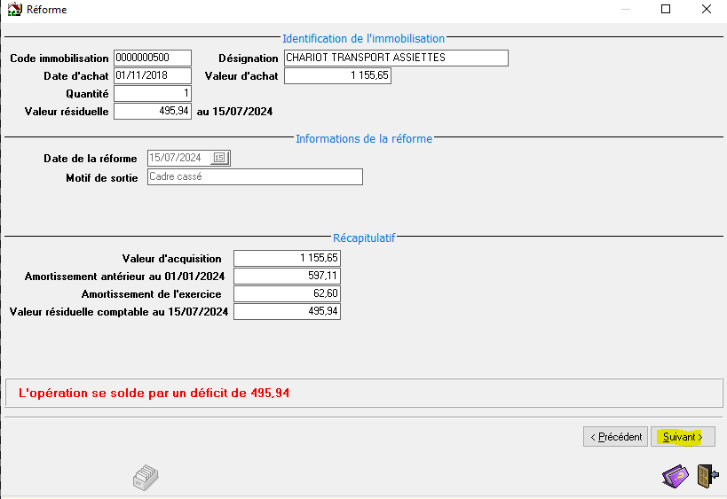
Task: Click the Quantité field
Action: (153, 94)
